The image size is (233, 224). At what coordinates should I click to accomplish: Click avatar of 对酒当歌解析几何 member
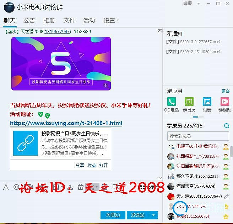point(171,166)
